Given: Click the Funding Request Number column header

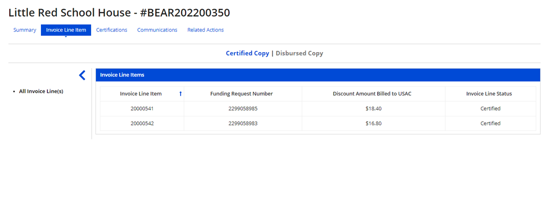Looking at the screenshot, I should 241,94.
